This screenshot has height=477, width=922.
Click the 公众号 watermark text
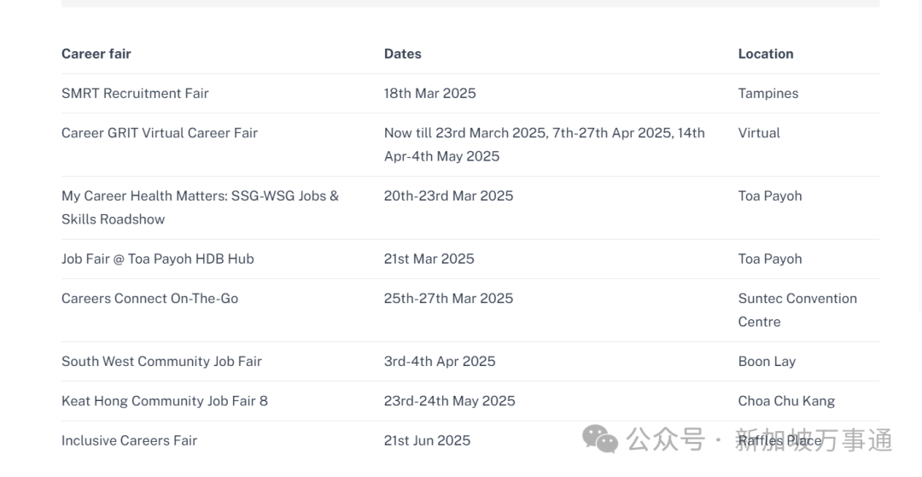[666, 440]
